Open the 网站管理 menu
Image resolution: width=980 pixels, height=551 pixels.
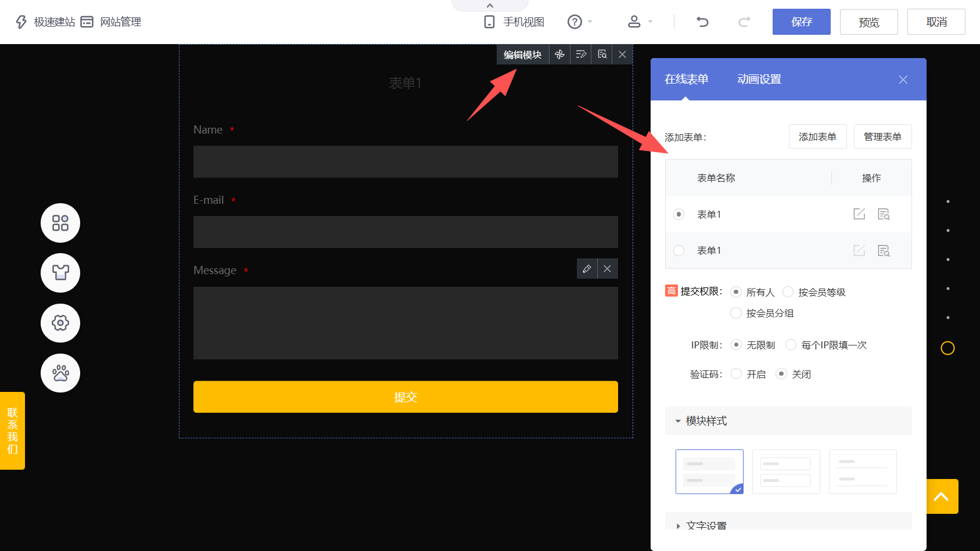click(x=111, y=22)
